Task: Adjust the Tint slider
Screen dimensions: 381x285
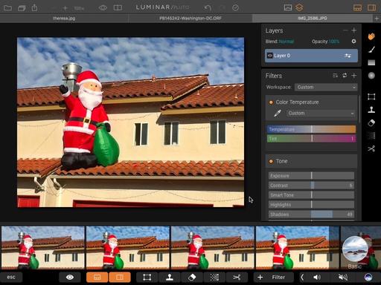Action: click(x=311, y=139)
